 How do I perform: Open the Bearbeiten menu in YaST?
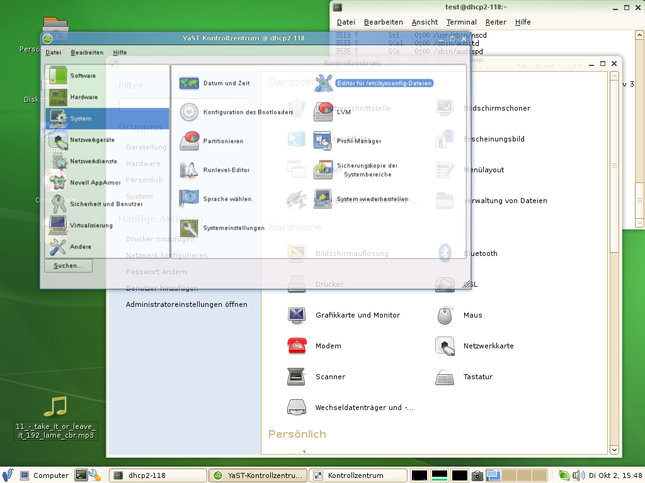[x=87, y=53]
